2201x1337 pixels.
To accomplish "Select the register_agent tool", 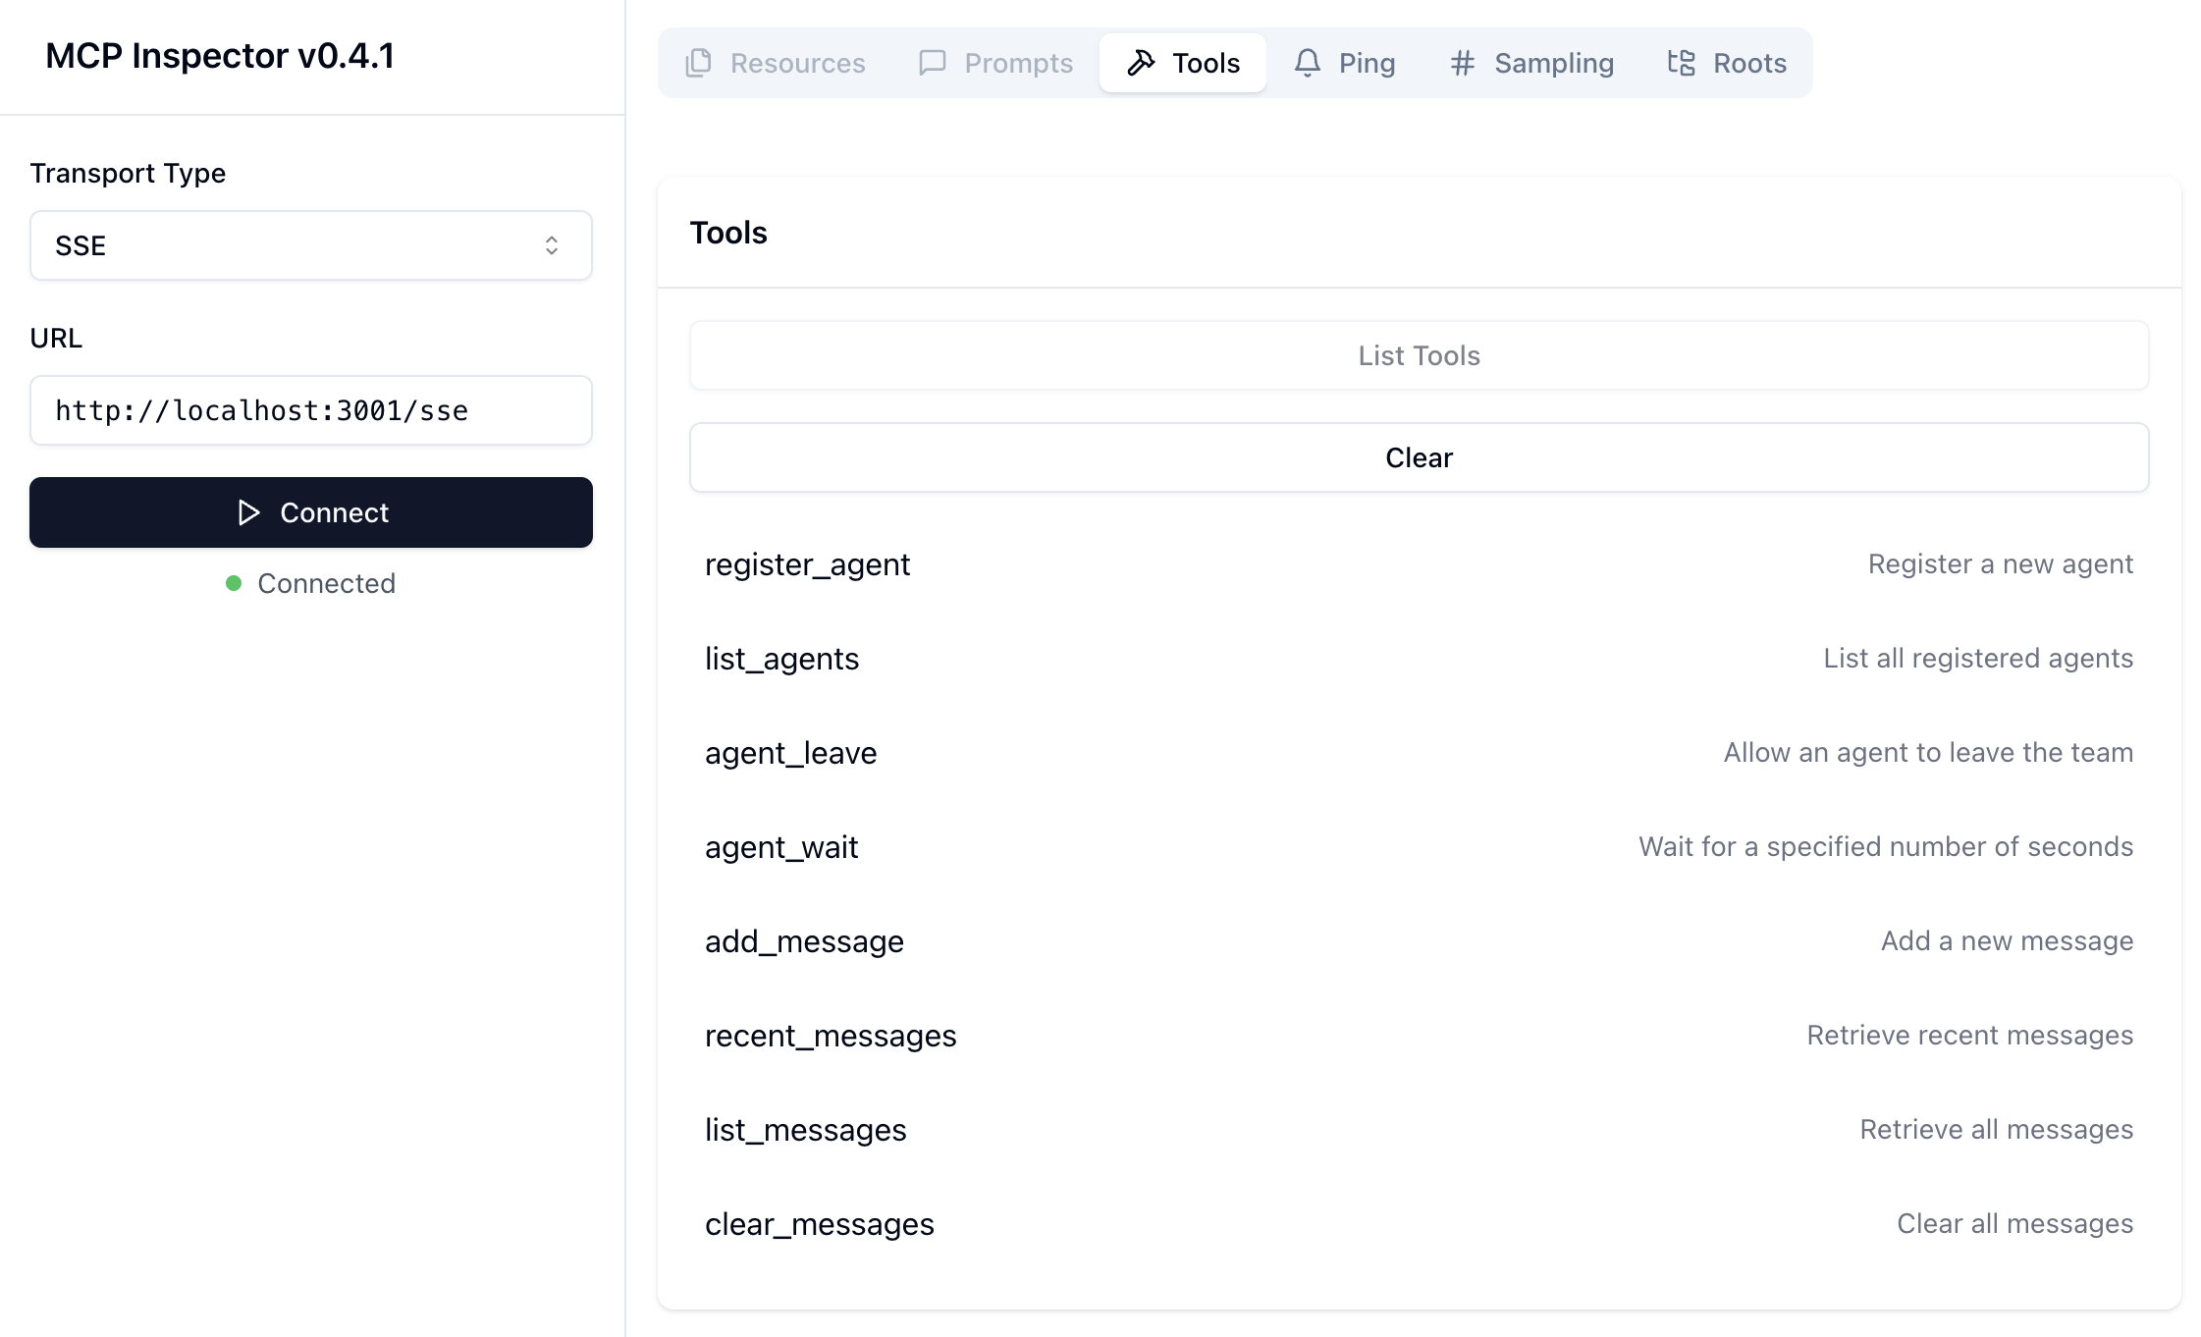I will (808, 564).
